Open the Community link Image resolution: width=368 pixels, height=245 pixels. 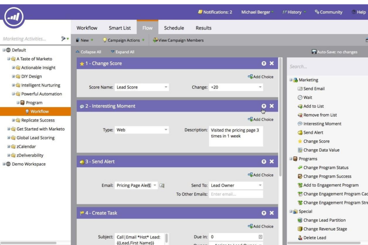[x=328, y=12]
